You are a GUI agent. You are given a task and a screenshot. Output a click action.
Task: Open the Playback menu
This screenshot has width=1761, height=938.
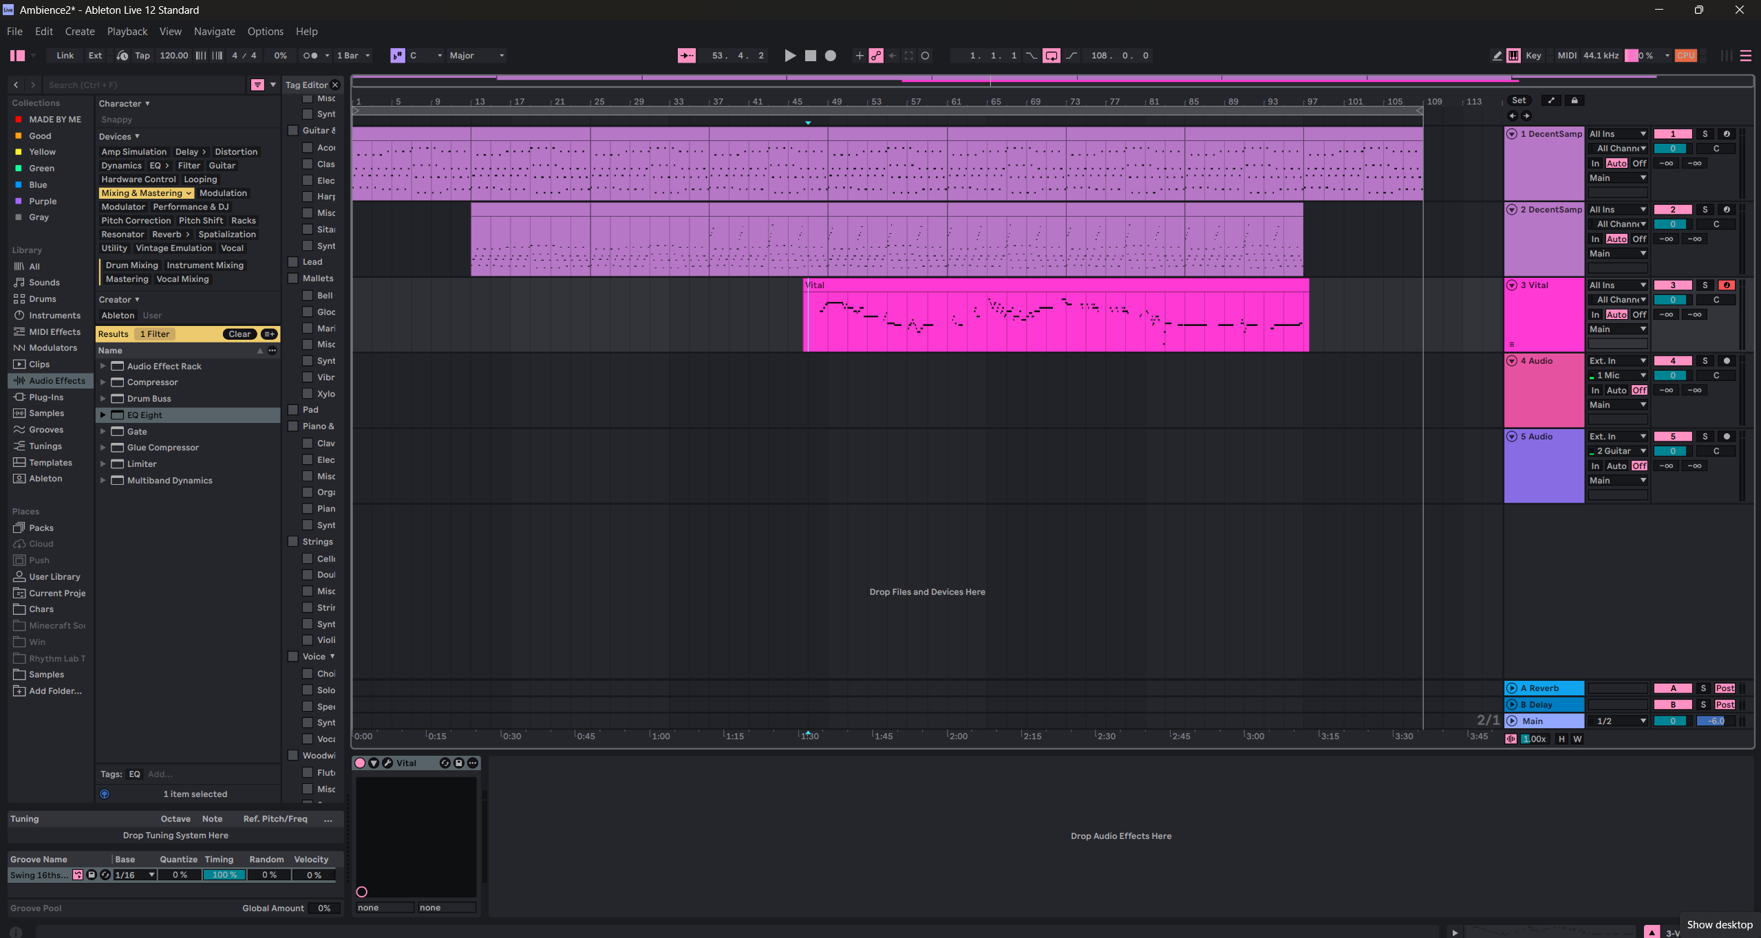coord(127,32)
